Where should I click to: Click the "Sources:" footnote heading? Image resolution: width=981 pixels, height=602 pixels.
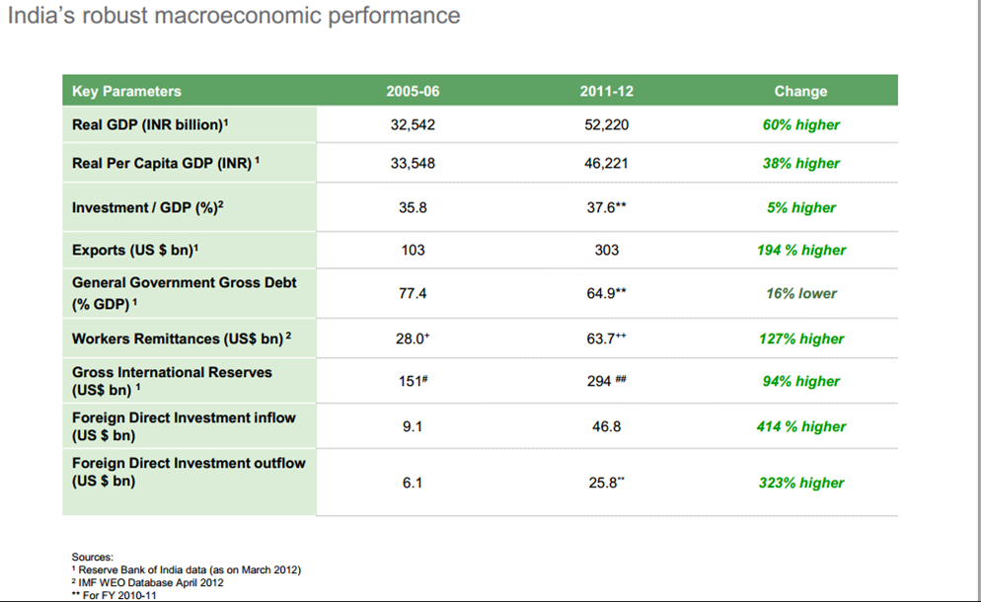[x=92, y=557]
